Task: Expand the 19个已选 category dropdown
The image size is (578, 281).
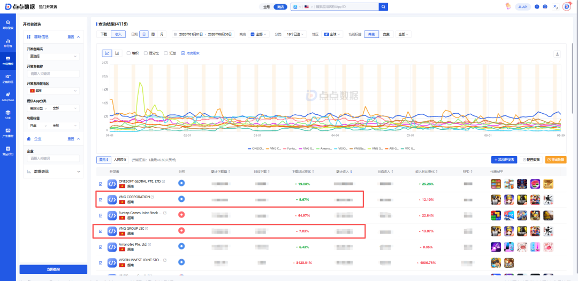Action: [295, 34]
